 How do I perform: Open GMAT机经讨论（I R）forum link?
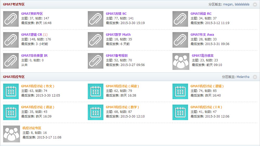click(x=207, y=107)
